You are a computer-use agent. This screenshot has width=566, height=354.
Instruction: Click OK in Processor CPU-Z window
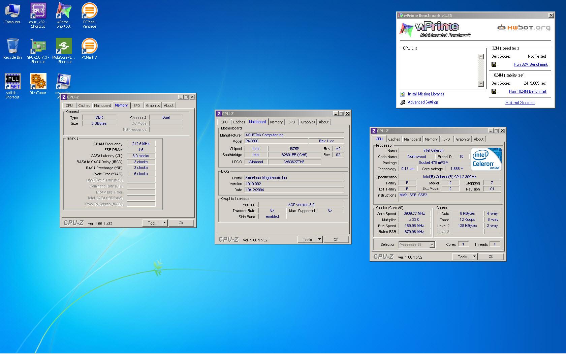tap(491, 257)
